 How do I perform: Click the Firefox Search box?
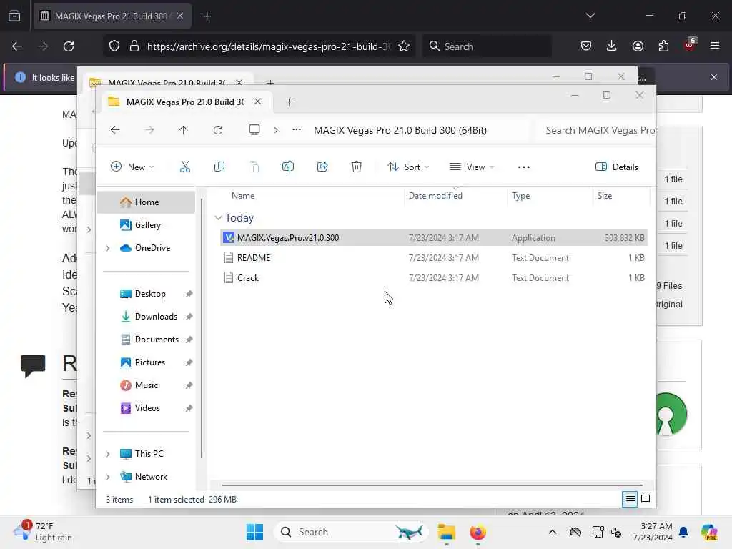(488, 46)
